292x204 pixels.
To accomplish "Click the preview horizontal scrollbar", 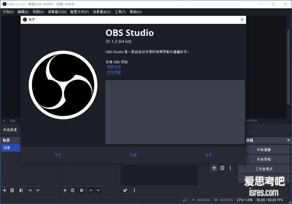I will click(252, 120).
